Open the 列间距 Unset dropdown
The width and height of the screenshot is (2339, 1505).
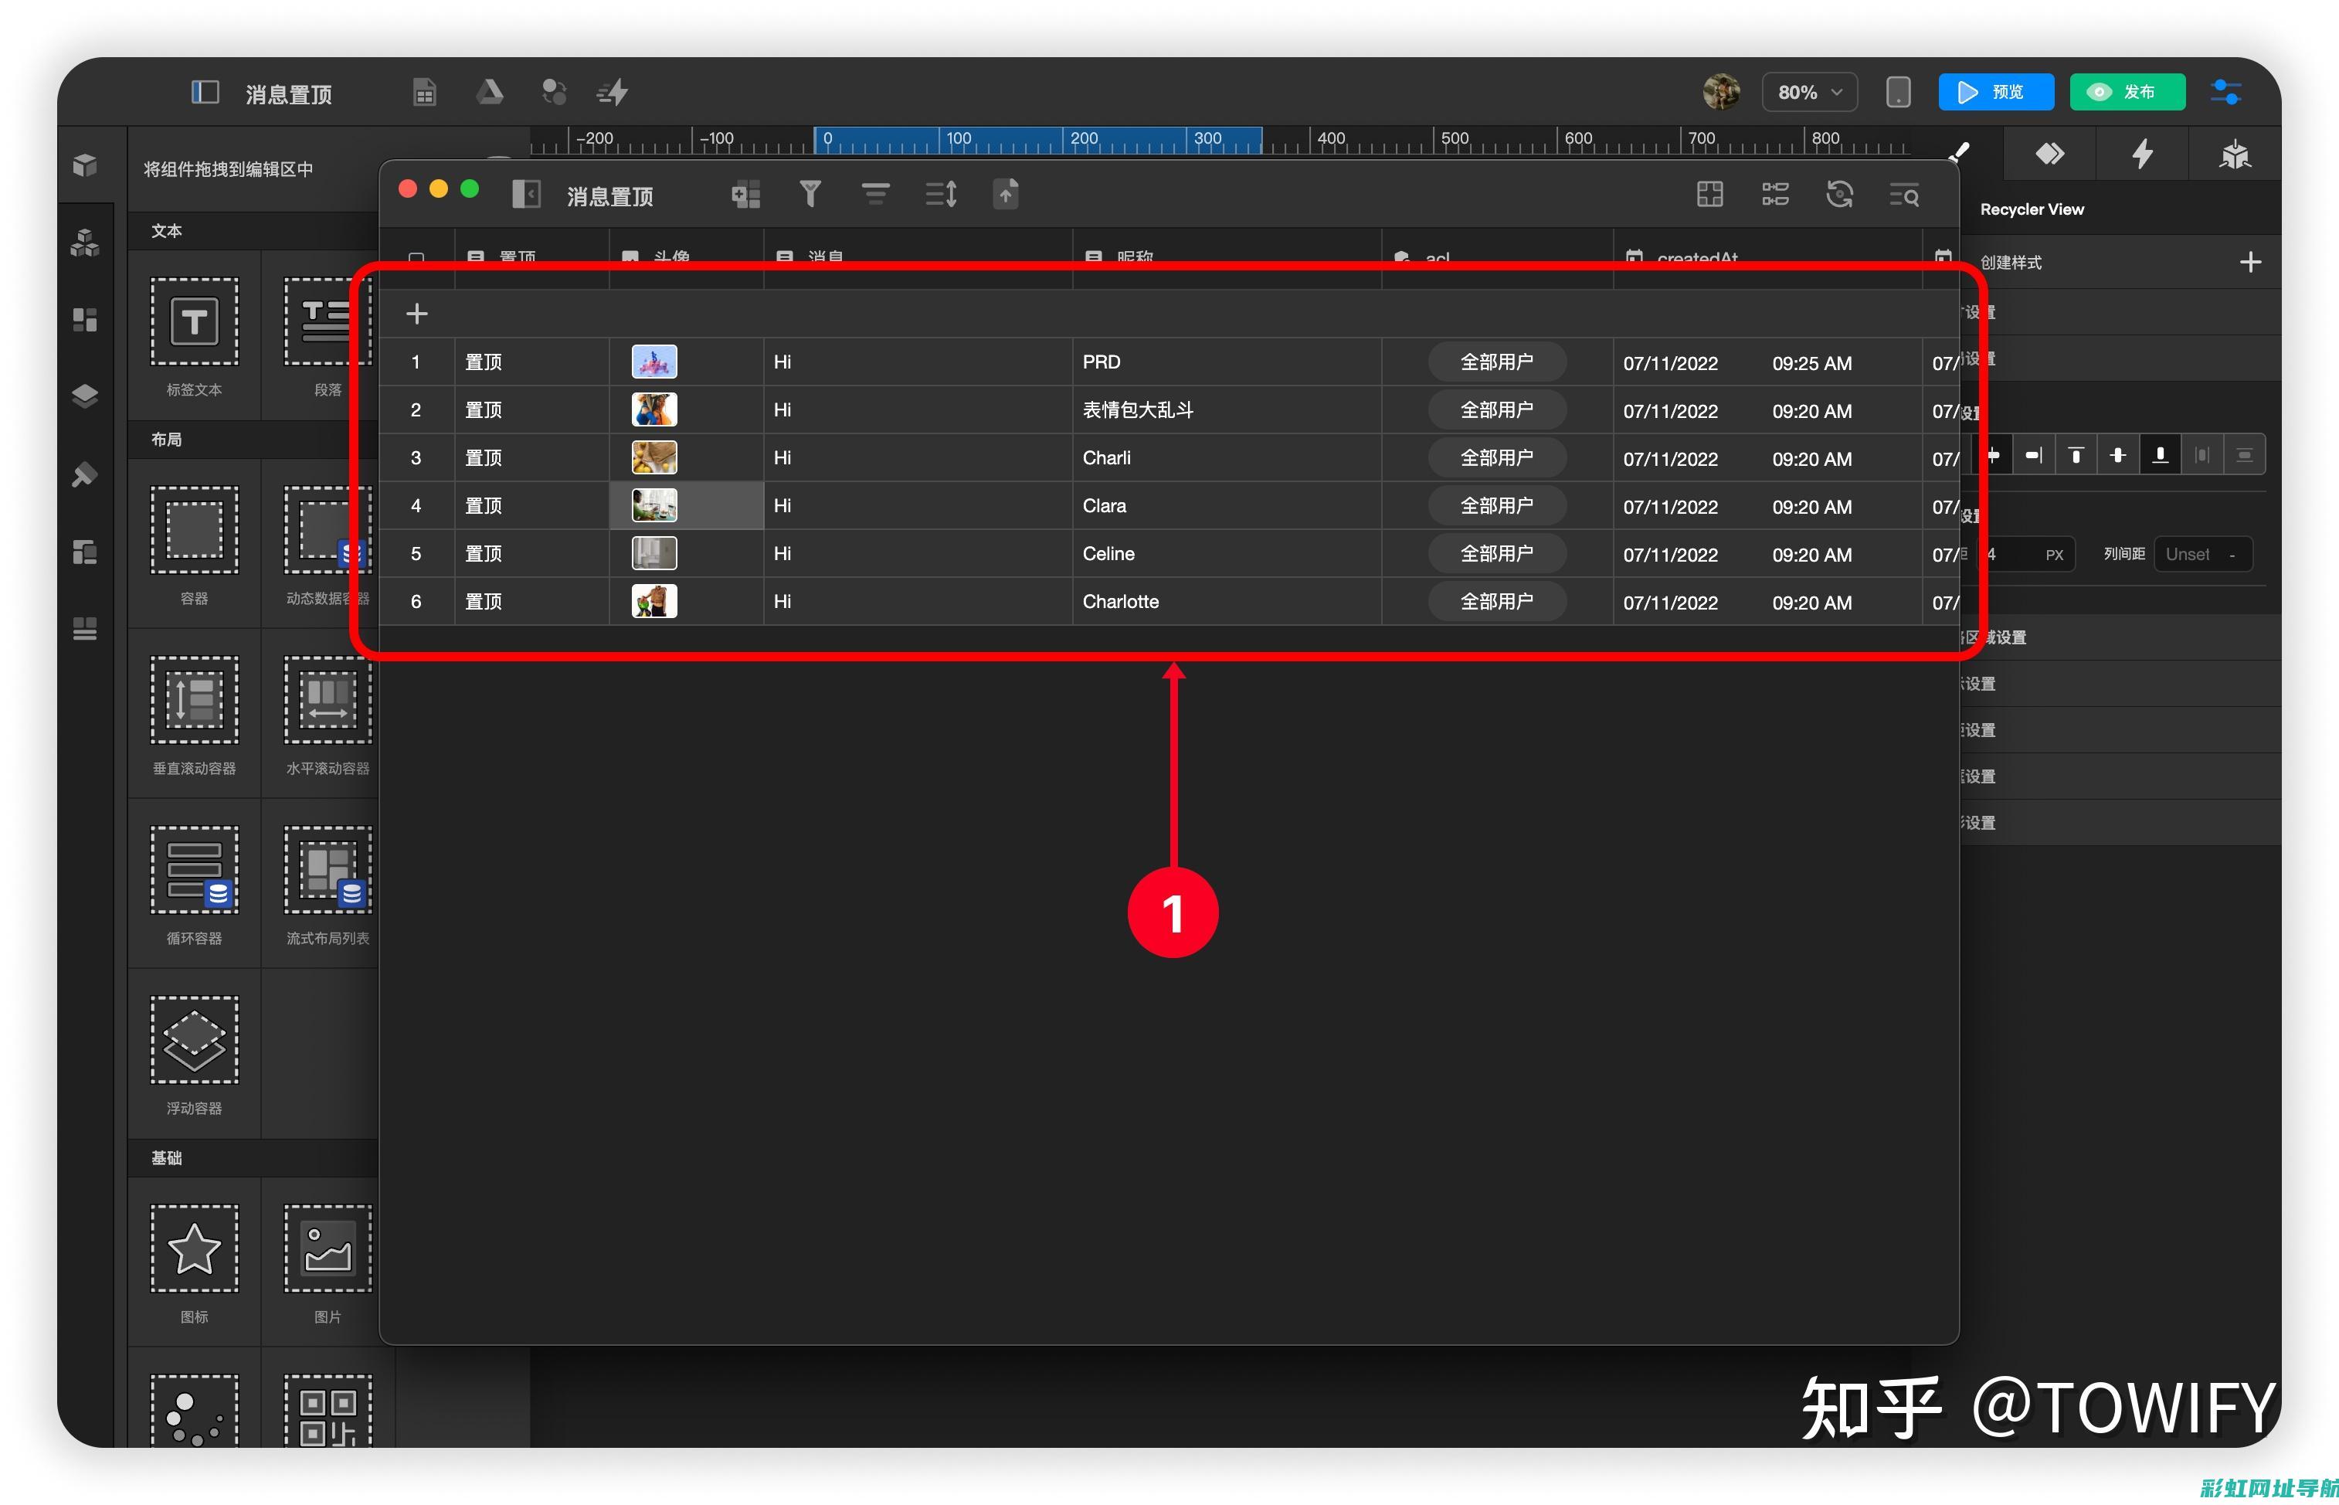pos(2202,554)
